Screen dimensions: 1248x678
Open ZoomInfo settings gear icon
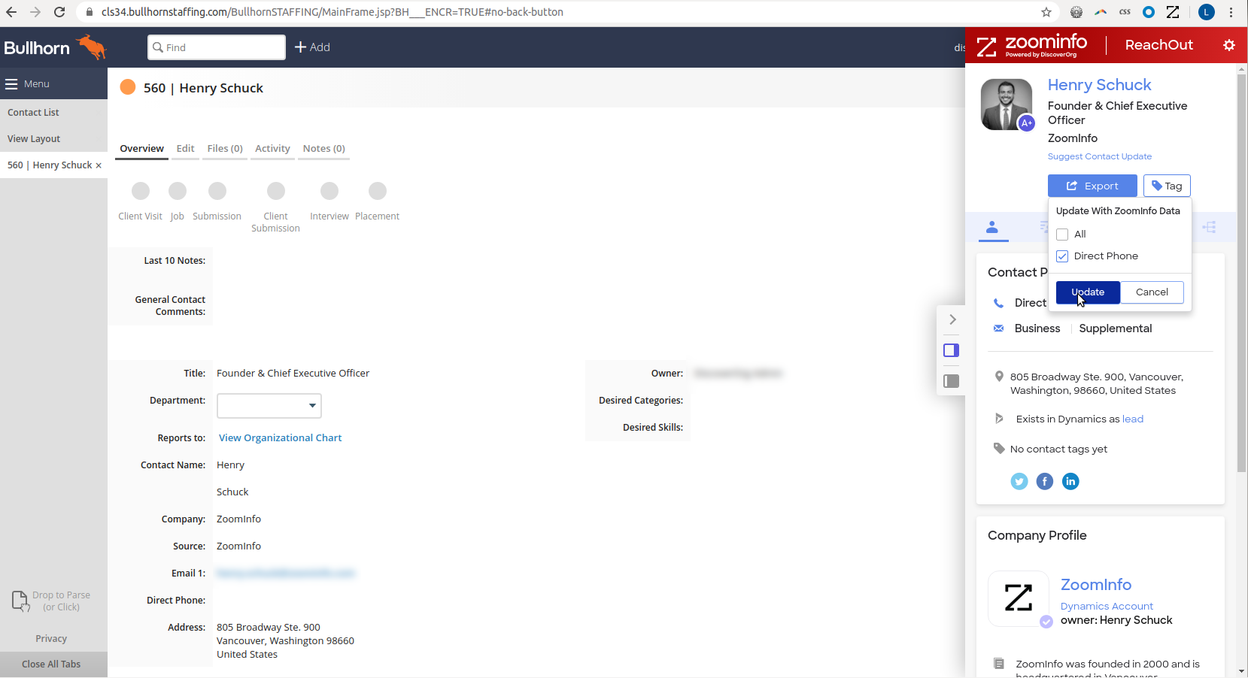point(1228,45)
